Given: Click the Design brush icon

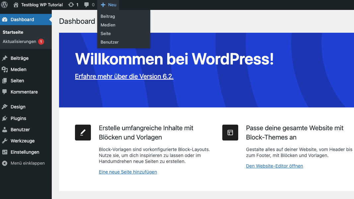Looking at the screenshot, I should 5,107.
